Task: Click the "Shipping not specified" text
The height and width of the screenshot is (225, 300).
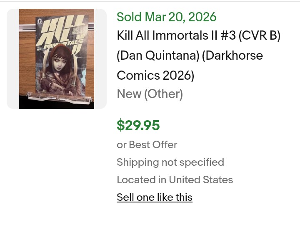Action: click(170, 162)
